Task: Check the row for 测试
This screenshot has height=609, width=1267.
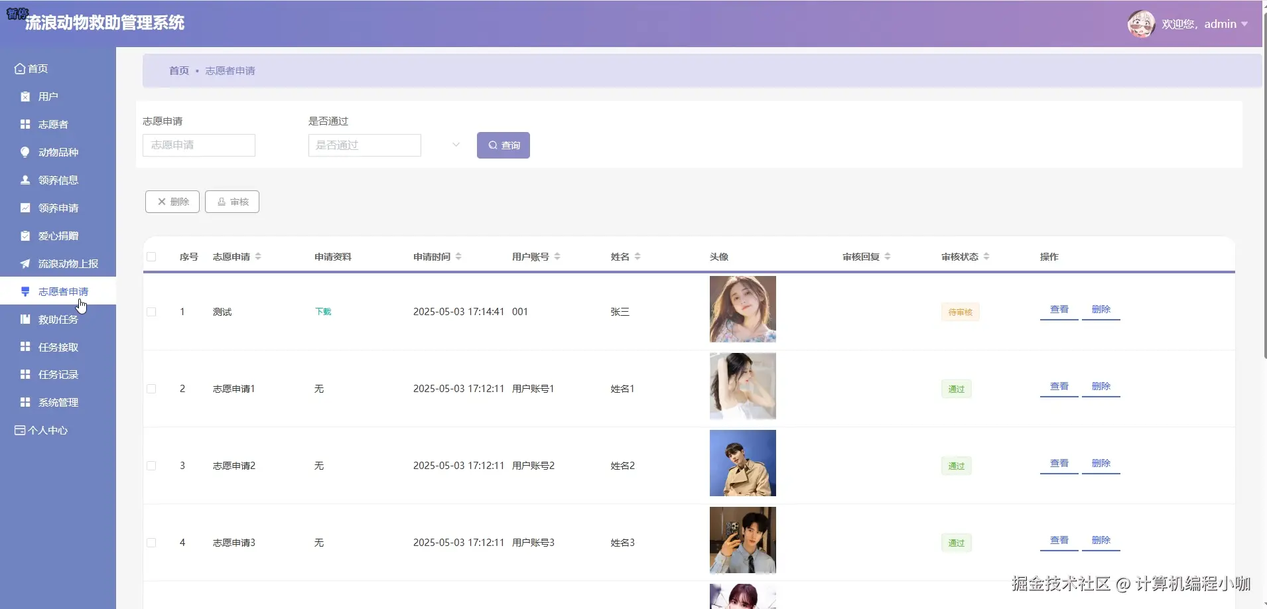Action: (x=151, y=312)
